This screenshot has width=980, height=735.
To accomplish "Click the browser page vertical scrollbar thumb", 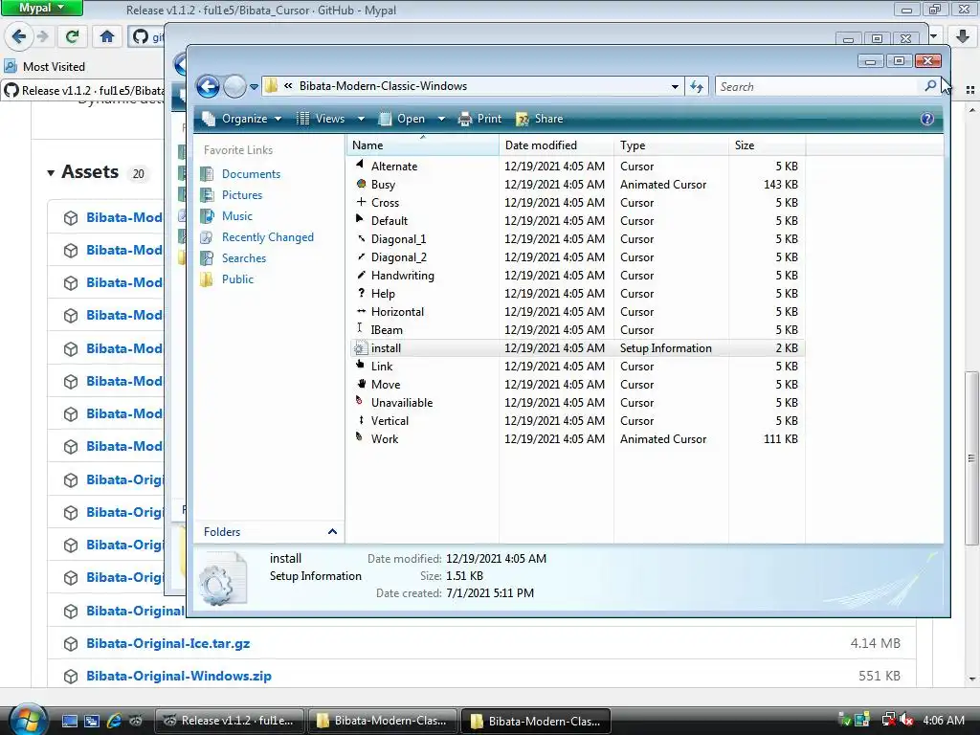I will 970,458.
